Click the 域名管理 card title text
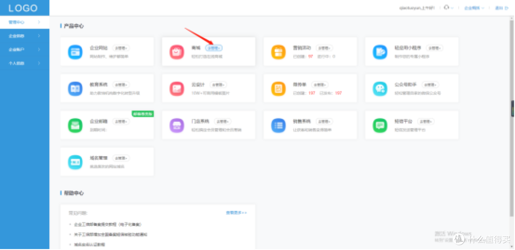The width and height of the screenshot is (515, 250). point(99,158)
